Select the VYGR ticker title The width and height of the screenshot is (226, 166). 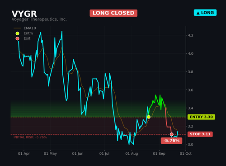point(24,14)
